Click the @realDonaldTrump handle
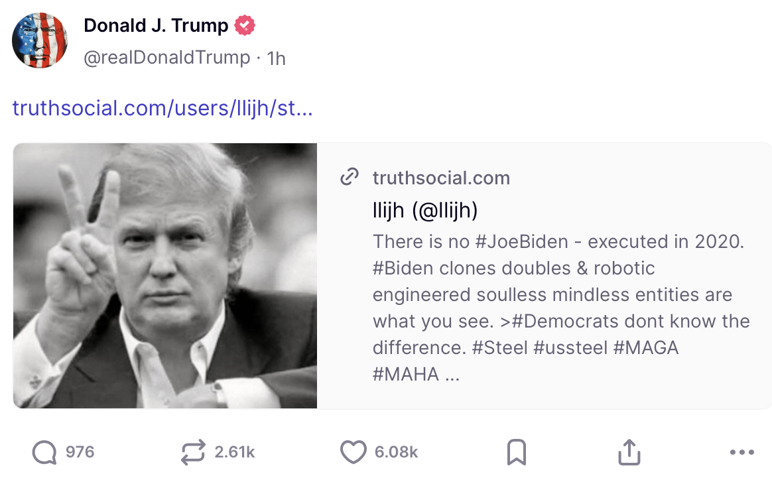 (x=166, y=58)
